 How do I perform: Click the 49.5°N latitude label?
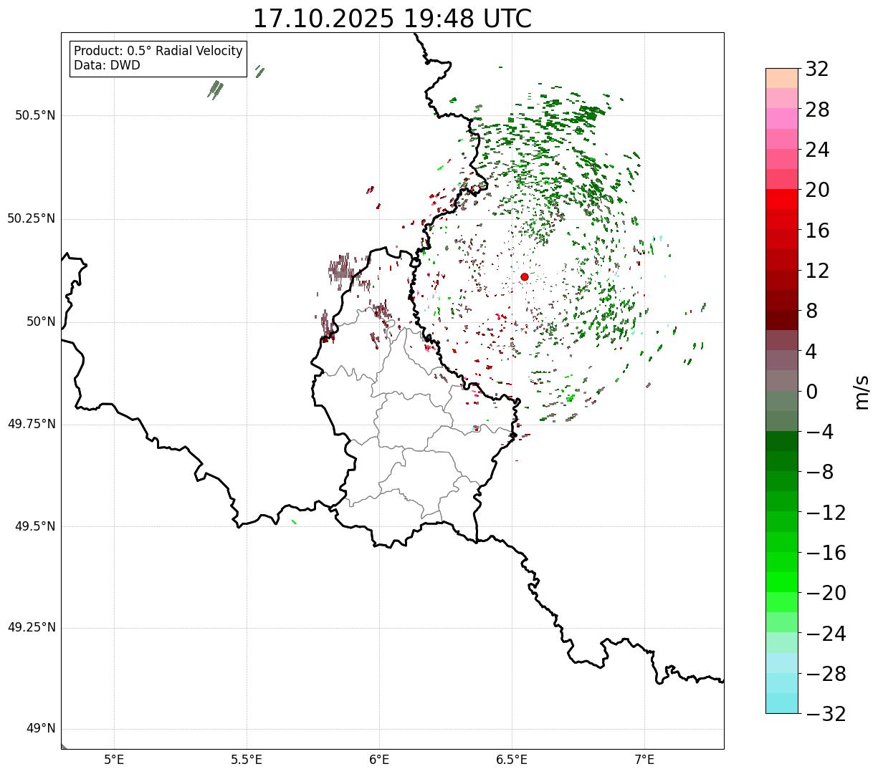(35, 526)
